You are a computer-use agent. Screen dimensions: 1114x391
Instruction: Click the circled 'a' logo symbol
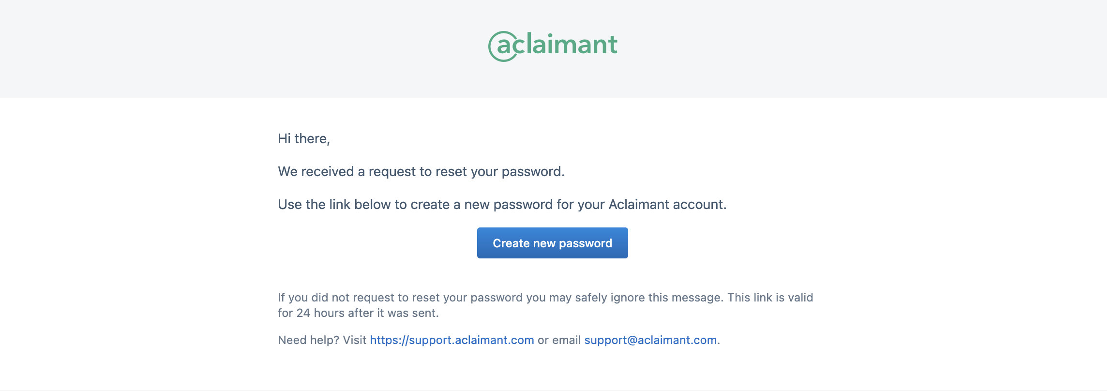tap(503, 46)
